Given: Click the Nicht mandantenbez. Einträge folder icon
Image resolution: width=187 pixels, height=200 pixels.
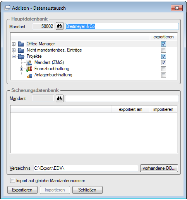Looking at the screenshot, I should (21, 50).
